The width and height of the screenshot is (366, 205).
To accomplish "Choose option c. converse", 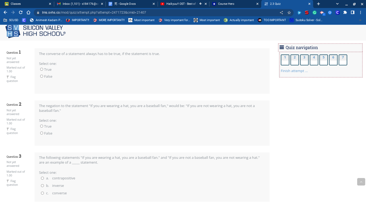I will [x=42, y=193].
